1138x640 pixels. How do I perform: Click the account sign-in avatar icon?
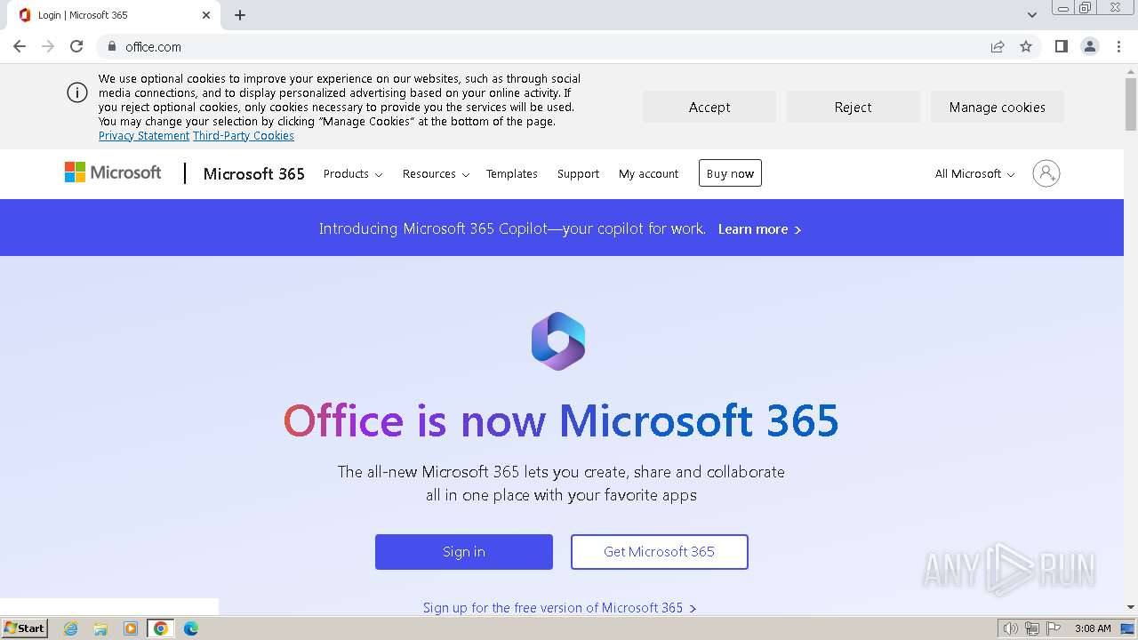point(1046,173)
